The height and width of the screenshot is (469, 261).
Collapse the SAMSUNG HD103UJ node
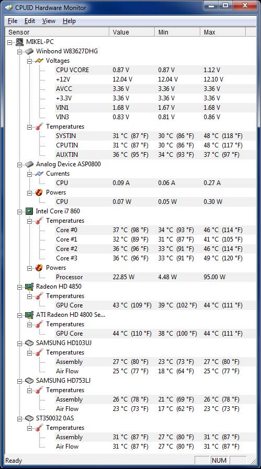coord(19,344)
